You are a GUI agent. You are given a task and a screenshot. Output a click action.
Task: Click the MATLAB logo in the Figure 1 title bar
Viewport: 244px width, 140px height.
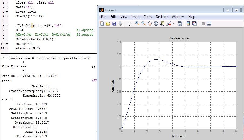tap(101, 10)
